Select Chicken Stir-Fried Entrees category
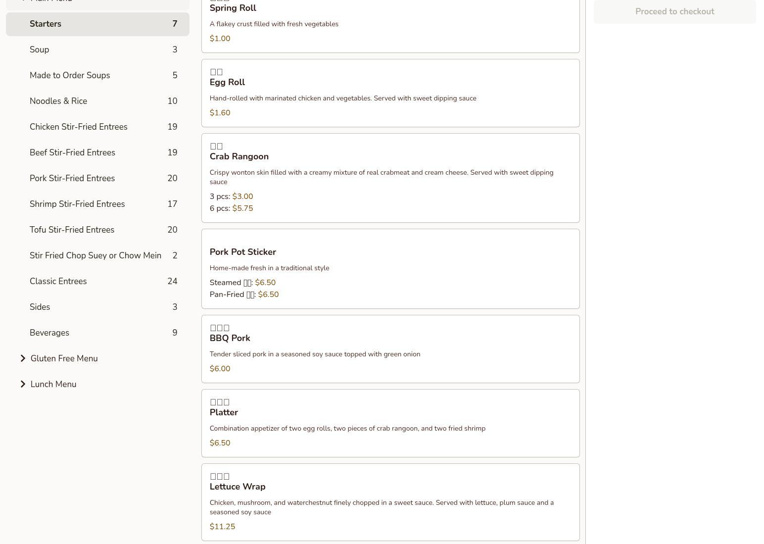Image resolution: width=764 pixels, height=544 pixels. click(x=97, y=127)
